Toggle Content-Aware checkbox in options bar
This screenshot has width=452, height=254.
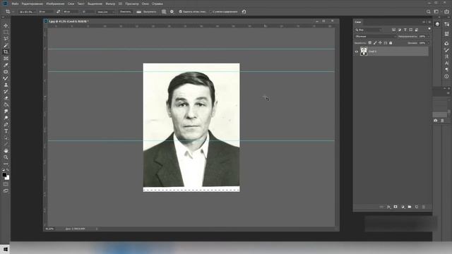(x=210, y=12)
